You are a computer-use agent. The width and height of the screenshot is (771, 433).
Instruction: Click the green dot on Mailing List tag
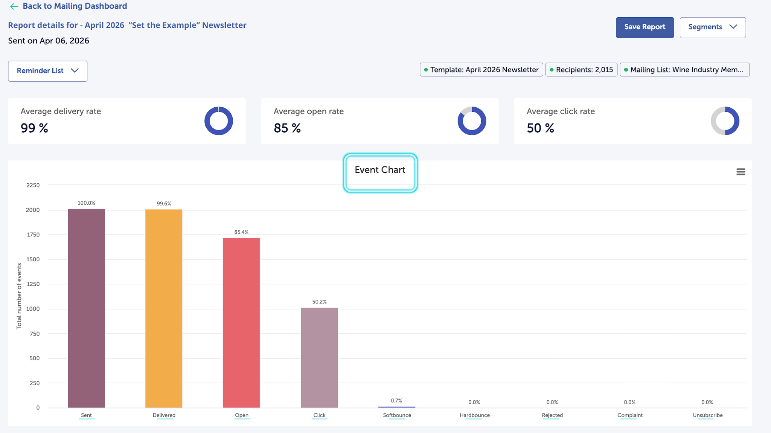click(626, 70)
